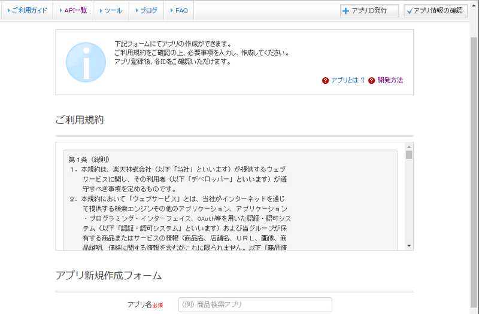
Task: Click the arrow before ブログ
Action: (x=137, y=11)
